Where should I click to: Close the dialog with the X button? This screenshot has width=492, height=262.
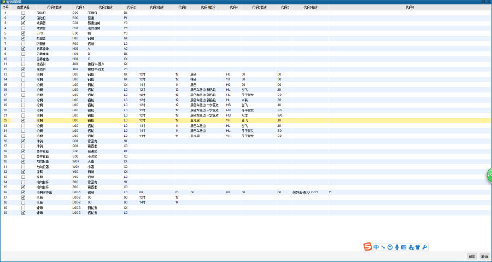(x=489, y=2)
